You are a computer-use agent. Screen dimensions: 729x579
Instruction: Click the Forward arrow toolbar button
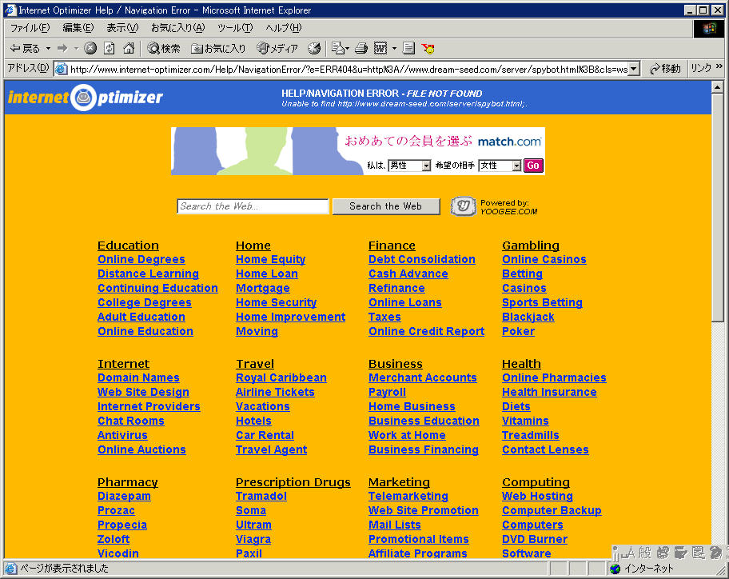point(62,48)
